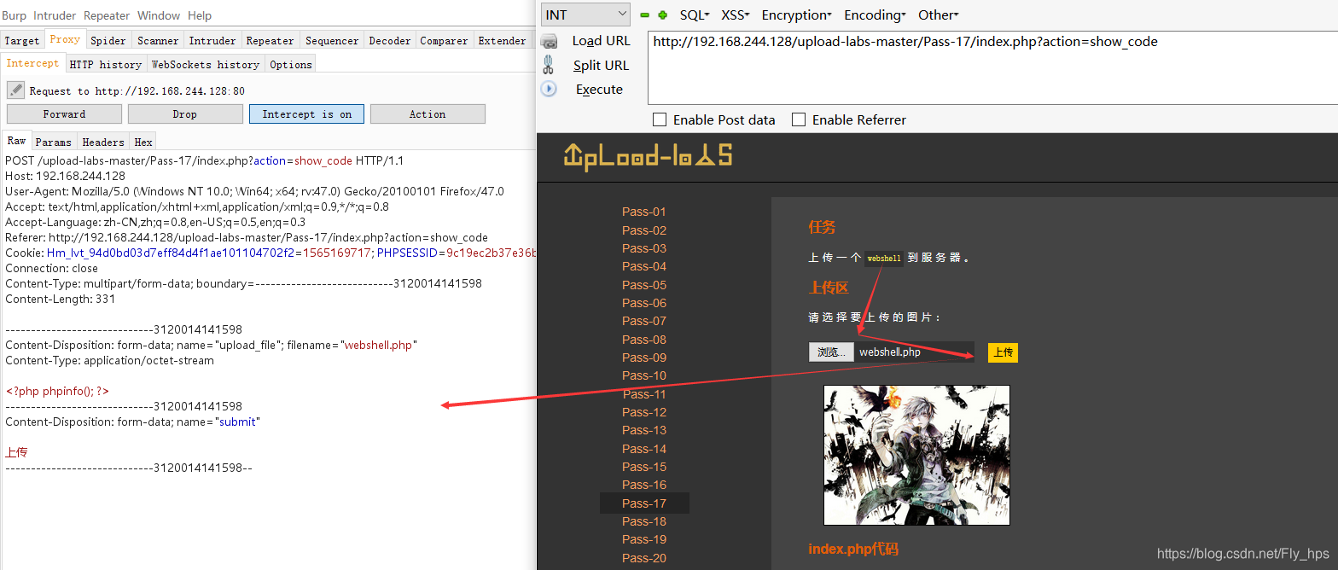The image size is (1338, 570).
Task: Switch to the Sequencer tab
Action: [332, 40]
